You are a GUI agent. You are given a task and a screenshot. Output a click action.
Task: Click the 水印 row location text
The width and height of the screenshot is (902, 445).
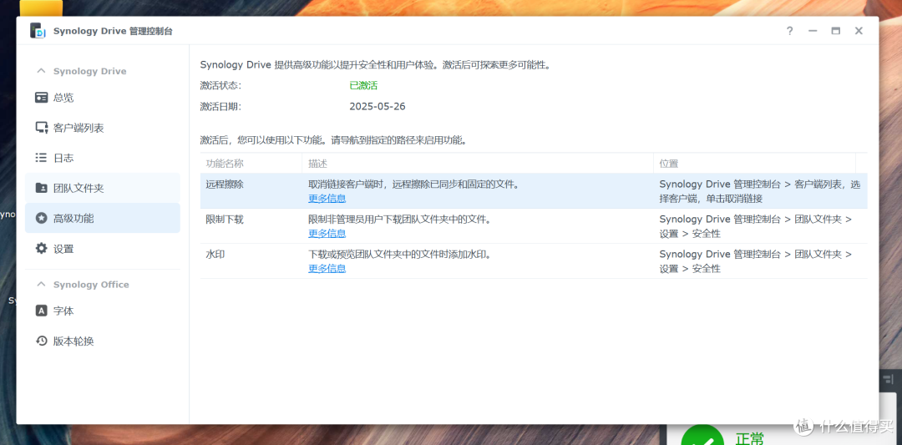[755, 261]
